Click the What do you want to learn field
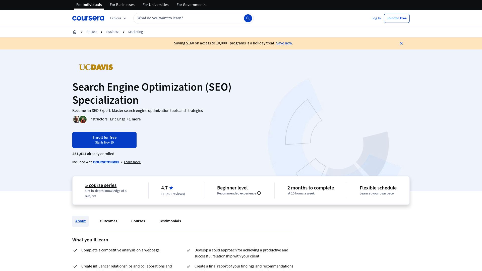This screenshot has height=271, width=482. pos(188,18)
